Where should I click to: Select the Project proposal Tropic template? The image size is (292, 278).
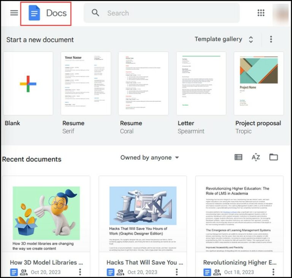259,84
